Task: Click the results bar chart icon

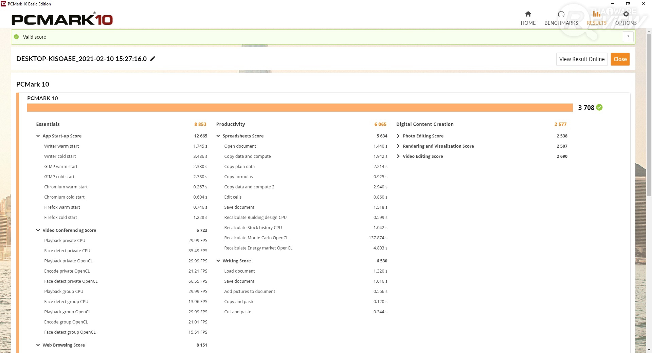Action: tap(597, 14)
